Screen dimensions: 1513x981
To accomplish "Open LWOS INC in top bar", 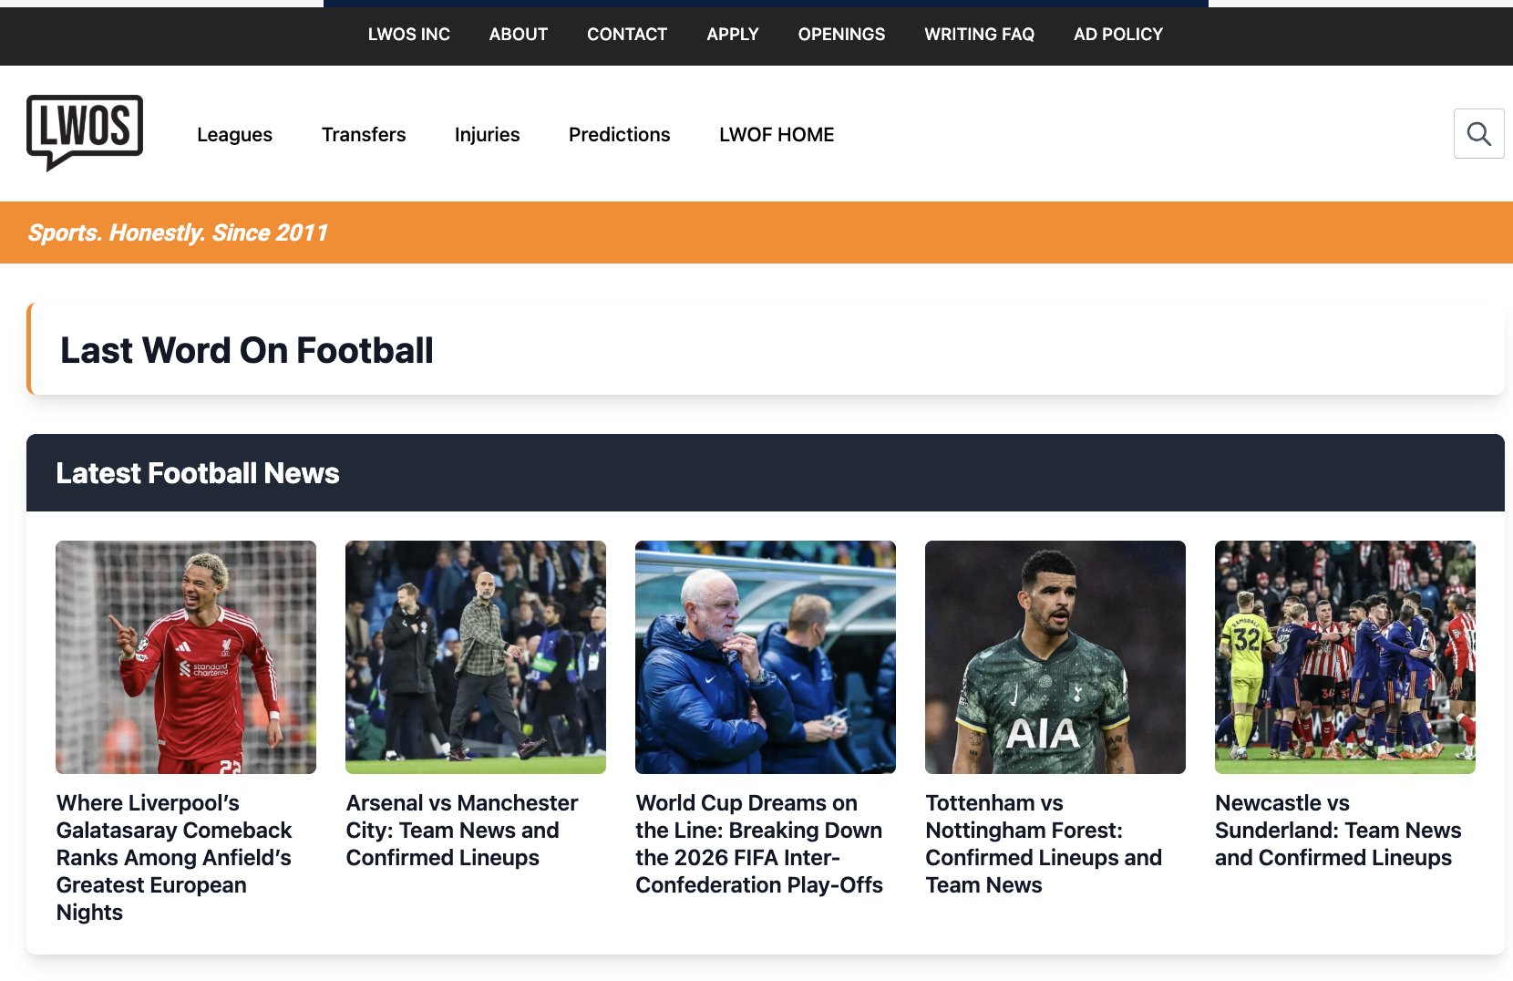I will pyautogui.click(x=409, y=35).
